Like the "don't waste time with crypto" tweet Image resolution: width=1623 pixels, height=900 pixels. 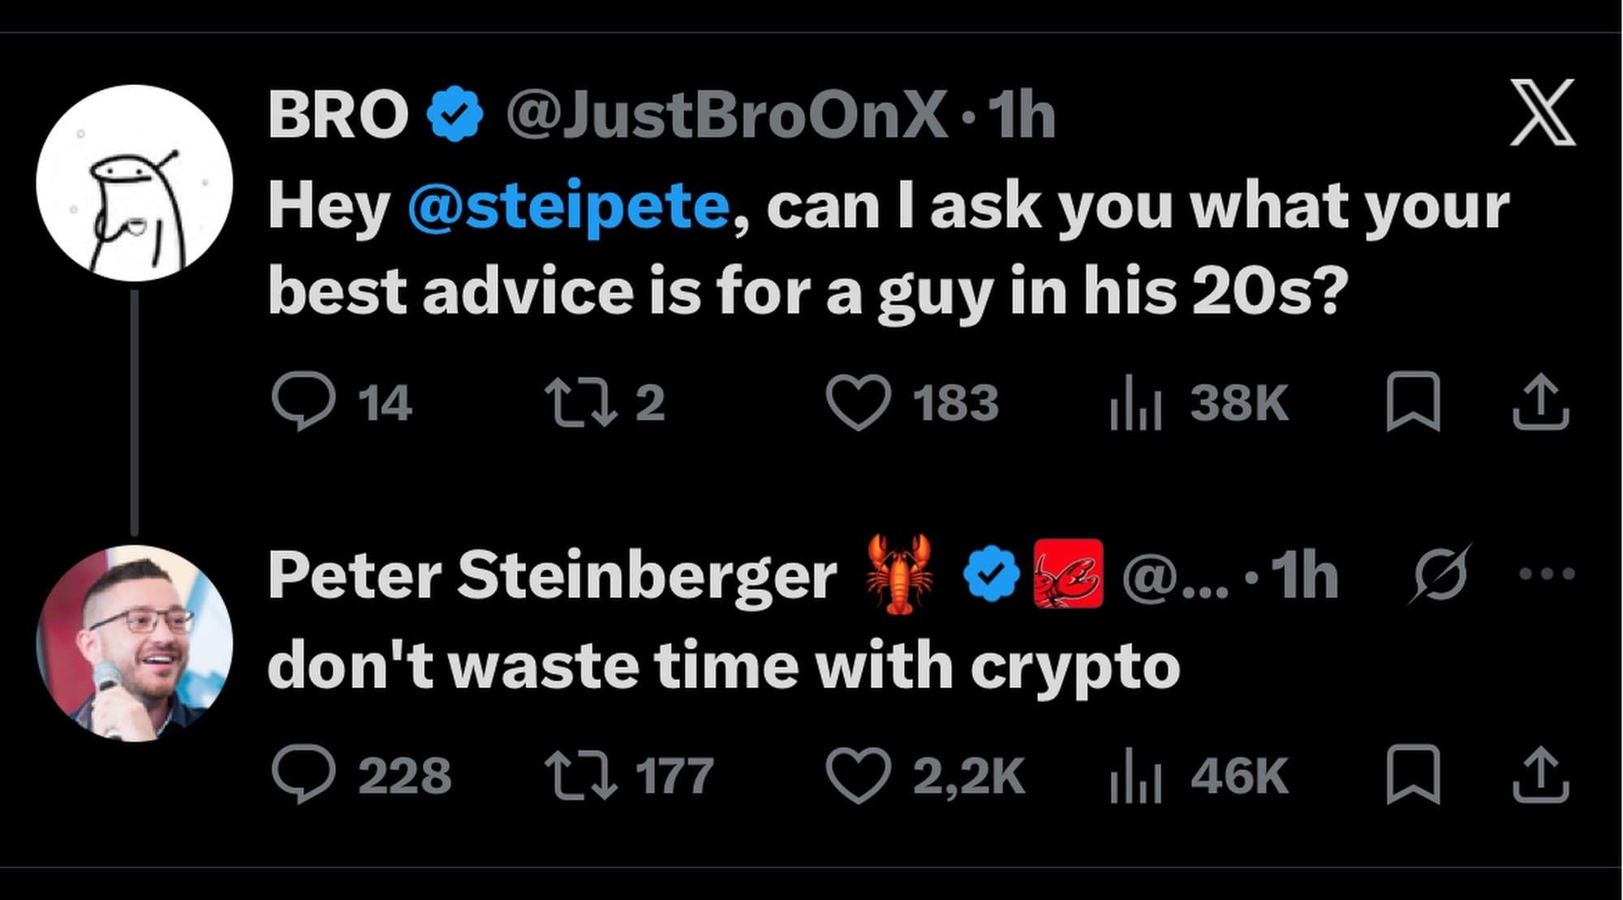pyautogui.click(x=858, y=775)
